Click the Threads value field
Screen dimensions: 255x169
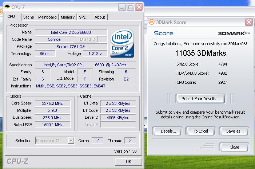(x=130, y=141)
